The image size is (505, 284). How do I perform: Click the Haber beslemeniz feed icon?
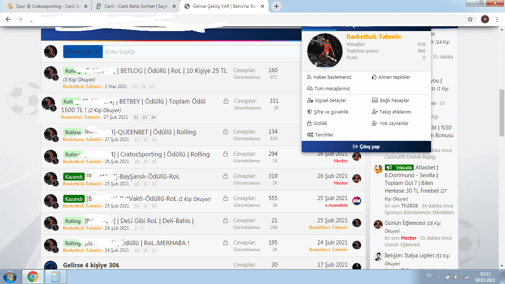(310, 77)
